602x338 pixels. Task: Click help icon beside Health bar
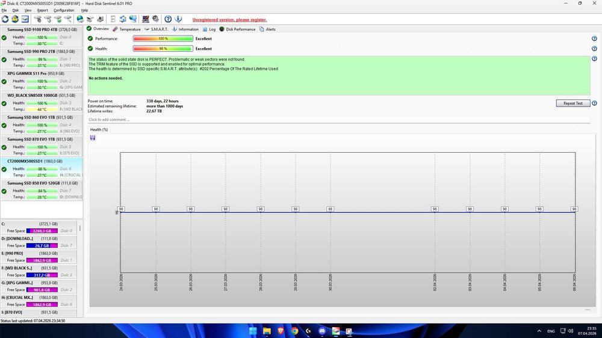(x=594, y=49)
